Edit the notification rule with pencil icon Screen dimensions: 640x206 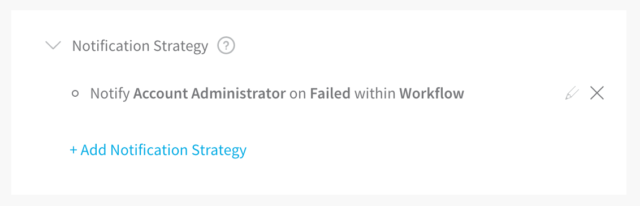[572, 93]
